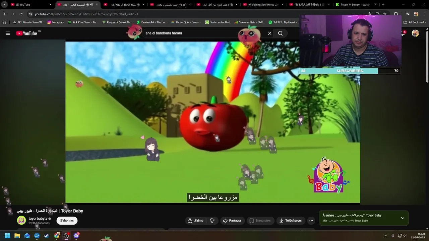Screen dimensions: 429x241
Task: Open browser extensions puzzle icon
Action: pyautogui.click(x=396, y=14)
